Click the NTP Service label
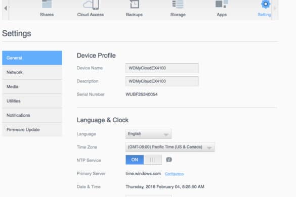The height and width of the screenshot is (197, 296). pyautogui.click(x=89, y=160)
